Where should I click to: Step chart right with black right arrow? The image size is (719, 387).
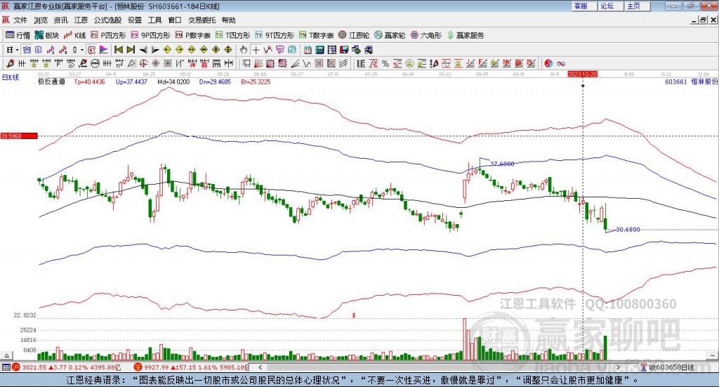pos(155,50)
